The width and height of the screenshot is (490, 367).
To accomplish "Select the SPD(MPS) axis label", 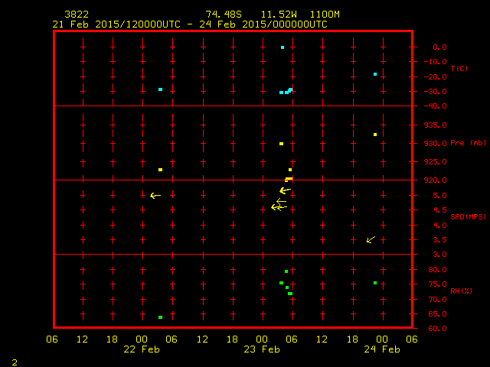I will pos(468,217).
